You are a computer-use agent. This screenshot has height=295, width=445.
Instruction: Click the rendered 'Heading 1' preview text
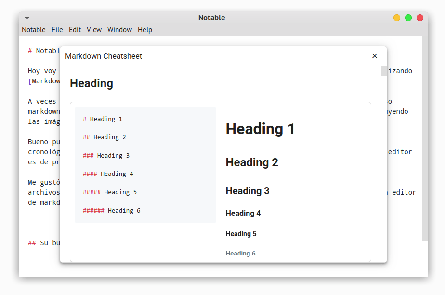260,128
